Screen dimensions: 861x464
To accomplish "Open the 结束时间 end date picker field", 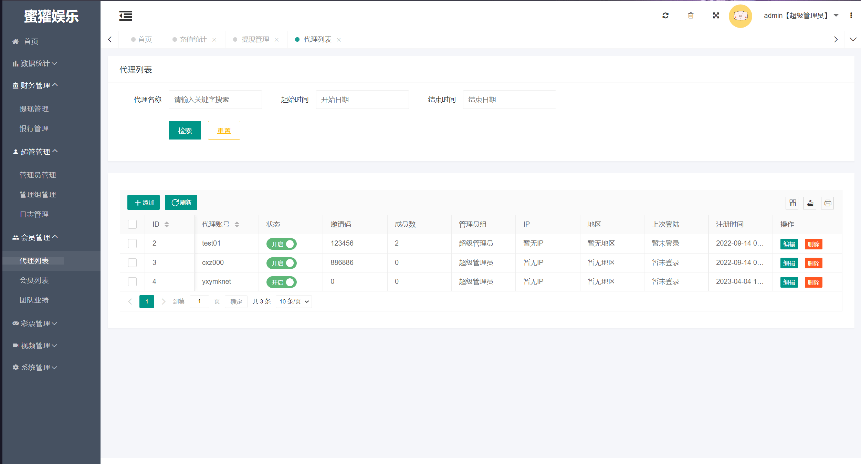I will pyautogui.click(x=510, y=100).
